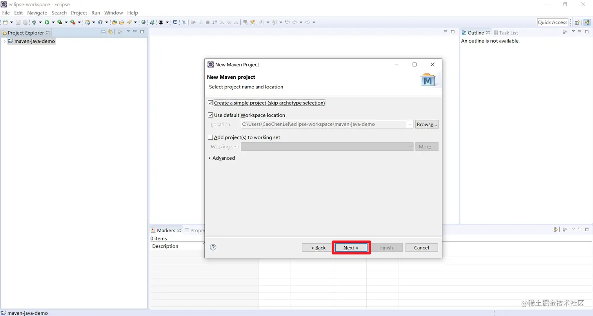Screen dimensions: 593x316
Task: Click into the Quick Access field
Action: (x=553, y=22)
